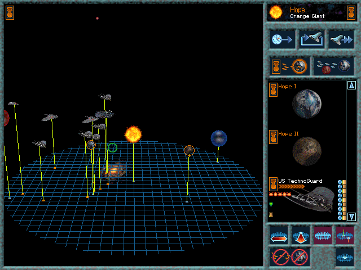Click the WS TechnoGuard red stars rating row
This screenshot has height=270, width=361.
tap(280, 195)
